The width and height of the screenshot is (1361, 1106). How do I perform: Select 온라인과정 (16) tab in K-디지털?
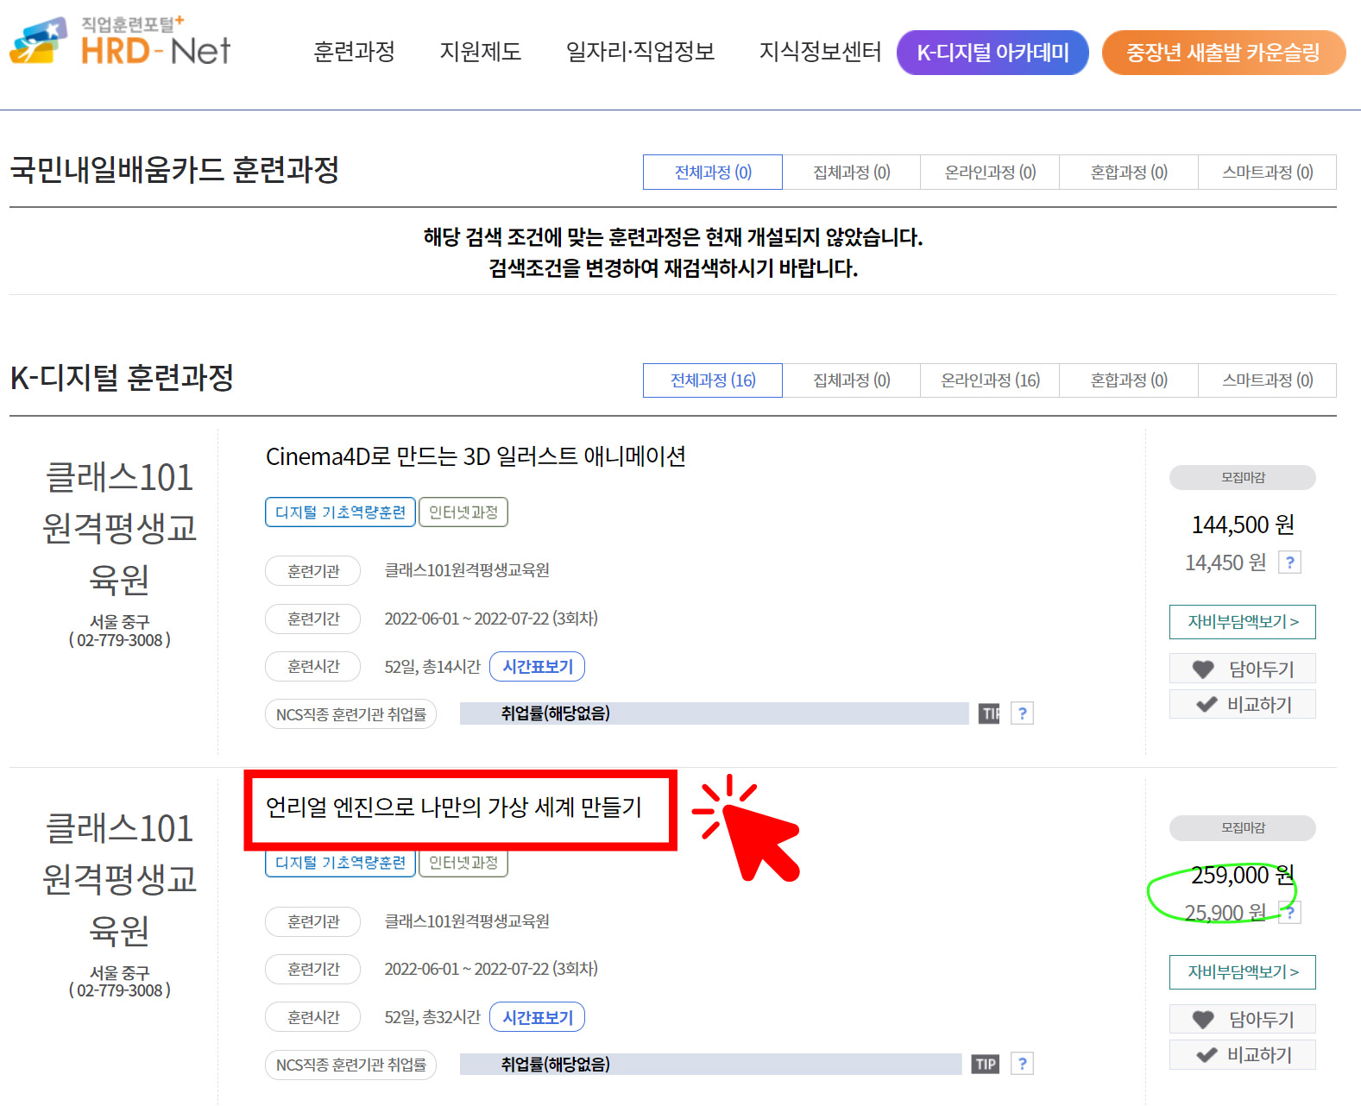click(990, 380)
